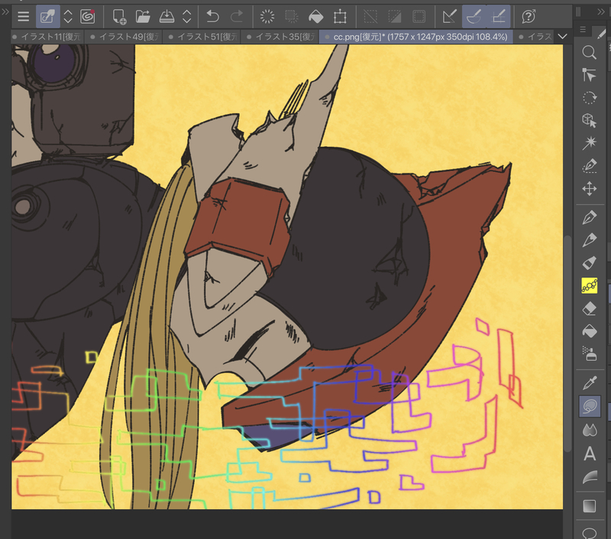
Task: Expand the collapsed left panel chevrons
Action: pyautogui.click(x=5, y=13)
